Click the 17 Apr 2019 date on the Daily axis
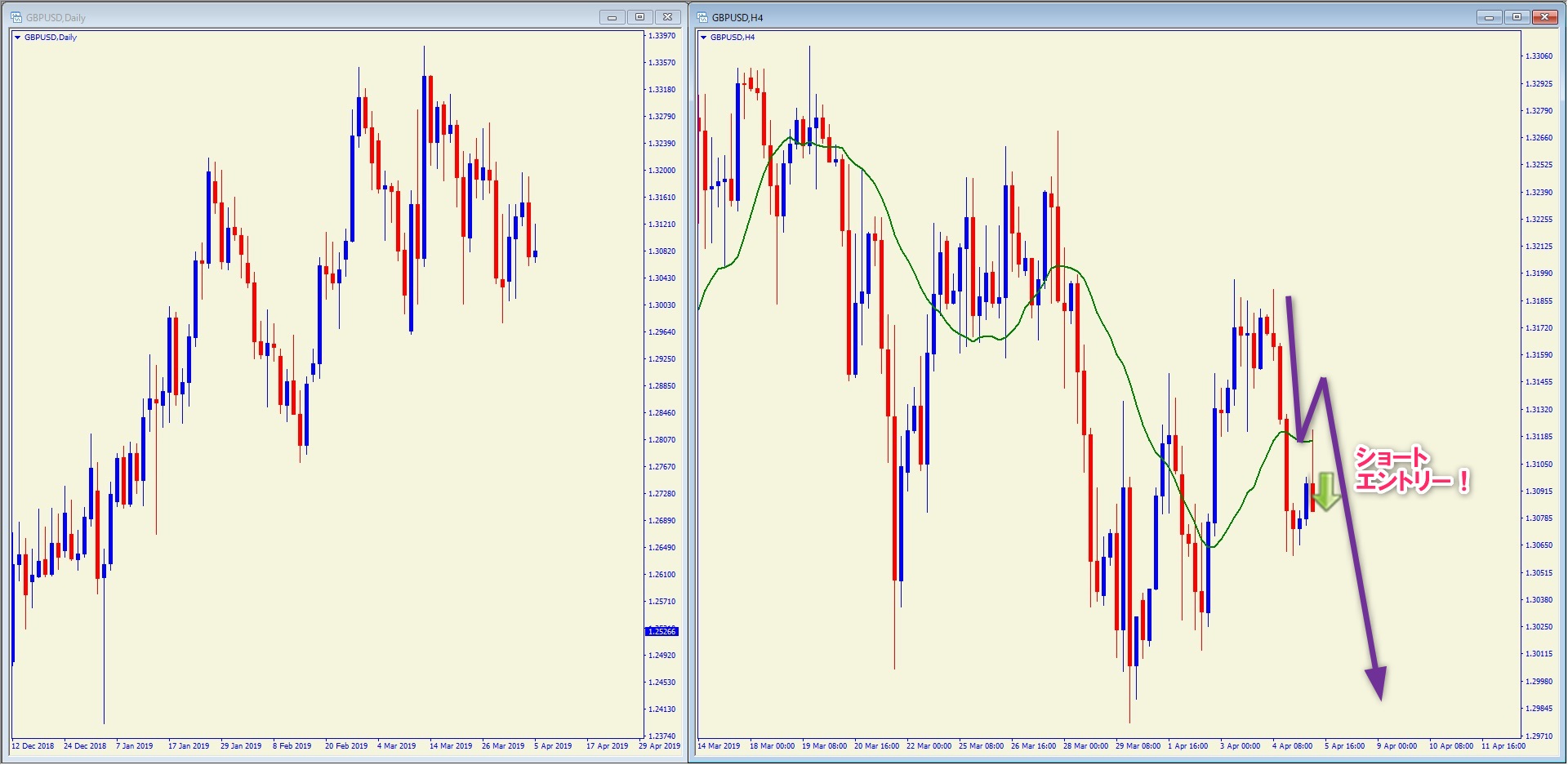This screenshot has width=1568, height=765. [608, 746]
